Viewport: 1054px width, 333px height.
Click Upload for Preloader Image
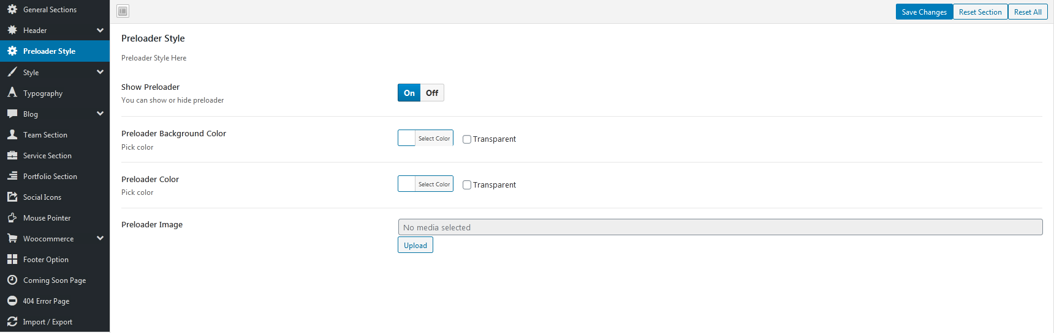coord(415,245)
